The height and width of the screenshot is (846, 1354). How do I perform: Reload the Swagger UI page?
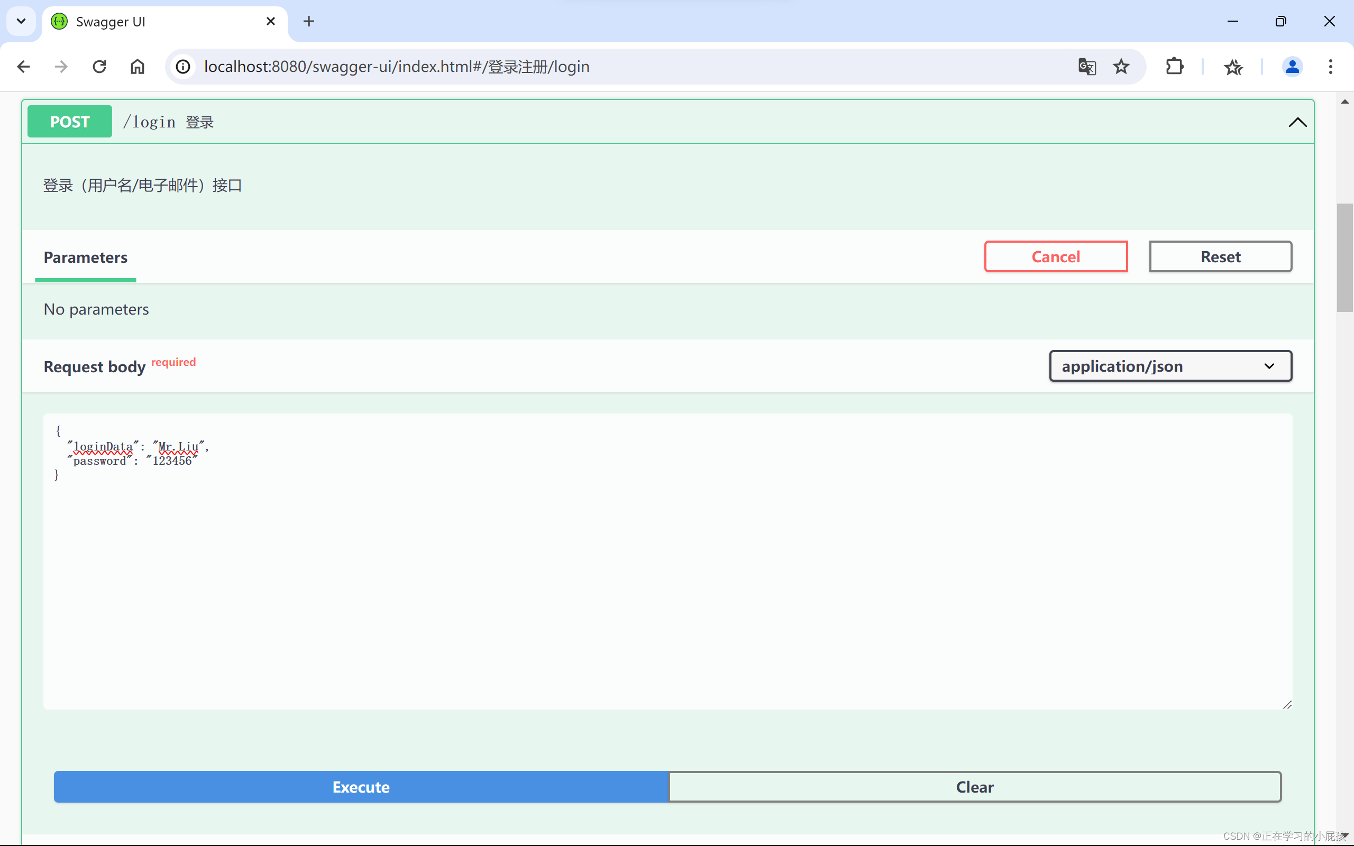pos(99,67)
